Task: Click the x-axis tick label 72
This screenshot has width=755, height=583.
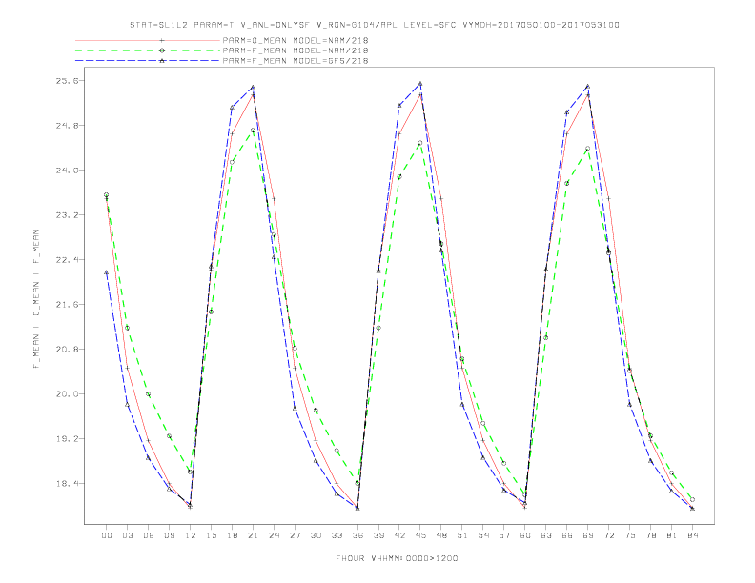Action: (608, 535)
